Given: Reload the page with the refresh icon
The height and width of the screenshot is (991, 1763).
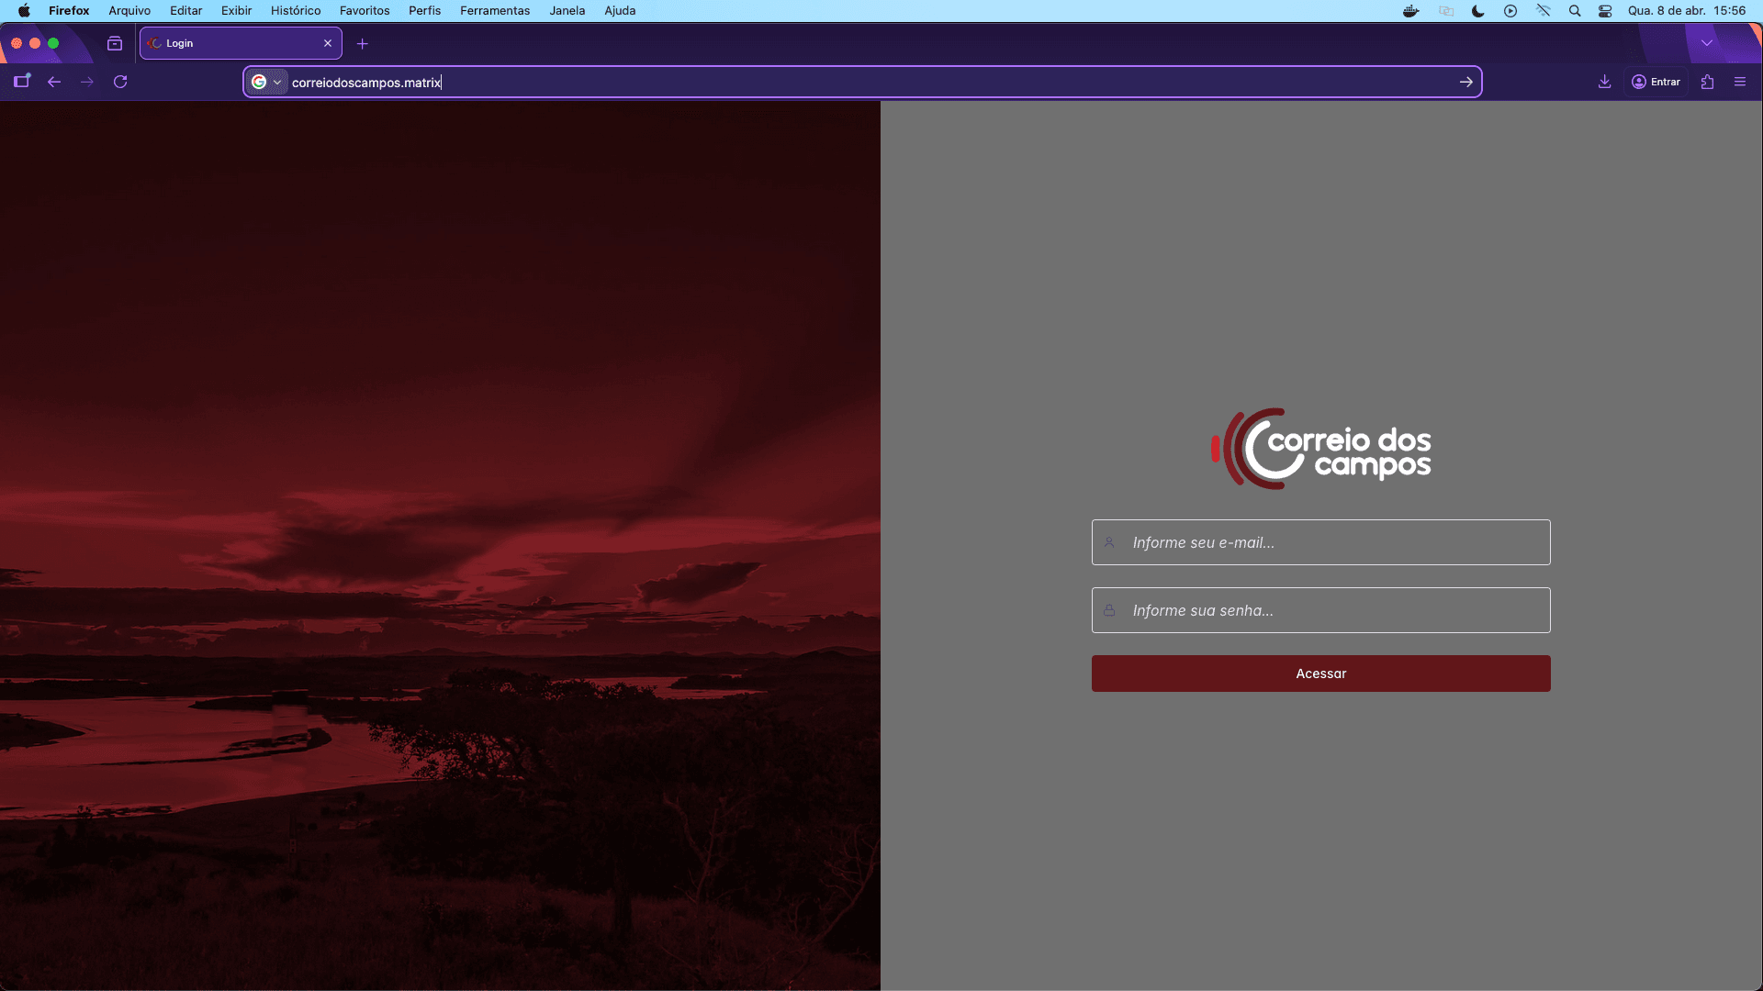Looking at the screenshot, I should (120, 82).
